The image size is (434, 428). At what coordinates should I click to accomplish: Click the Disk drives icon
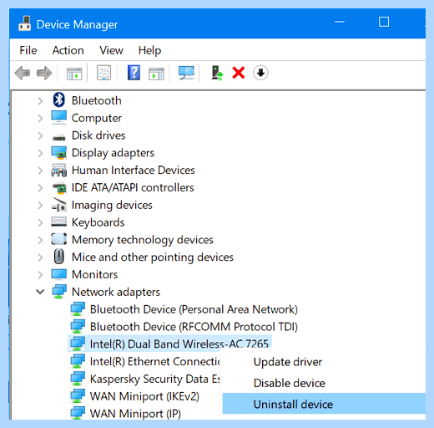click(58, 137)
